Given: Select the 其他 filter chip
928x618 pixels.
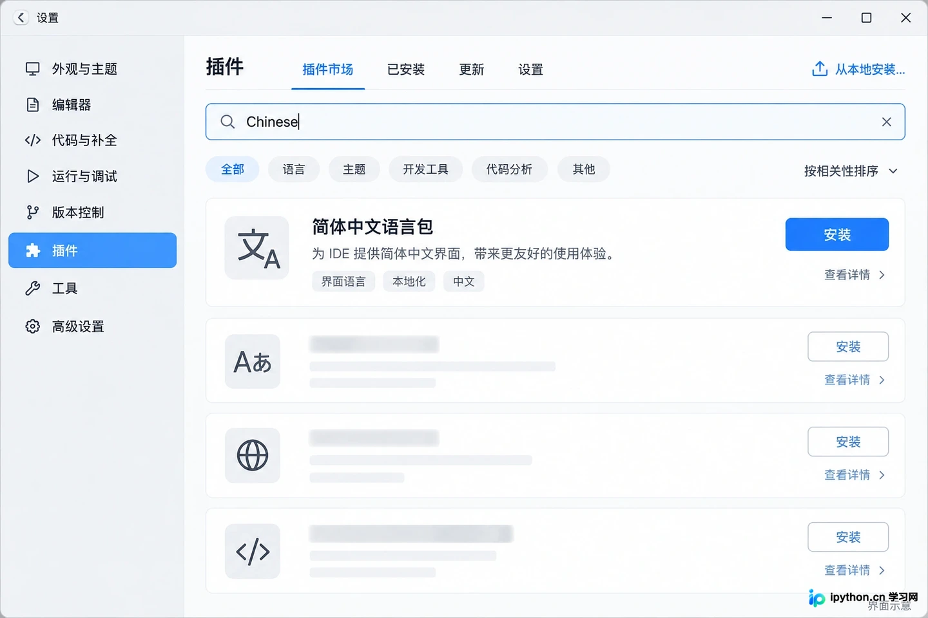Looking at the screenshot, I should (x=583, y=169).
